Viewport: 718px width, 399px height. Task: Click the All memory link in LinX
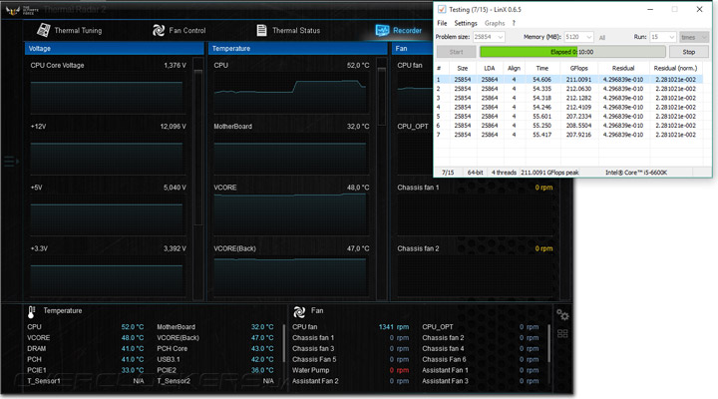point(602,38)
